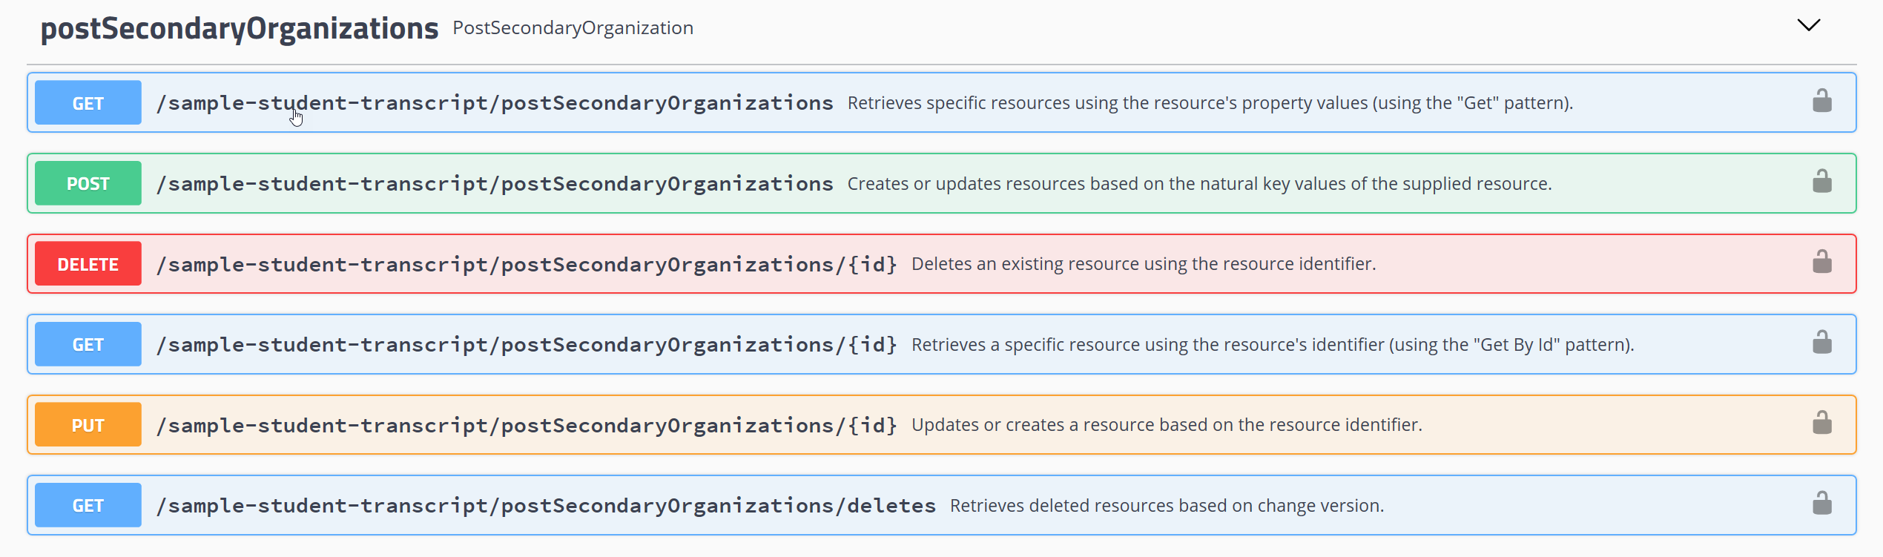Expand the DELETE method badge operation
Viewport: 1883px width, 557px height.
click(88, 264)
